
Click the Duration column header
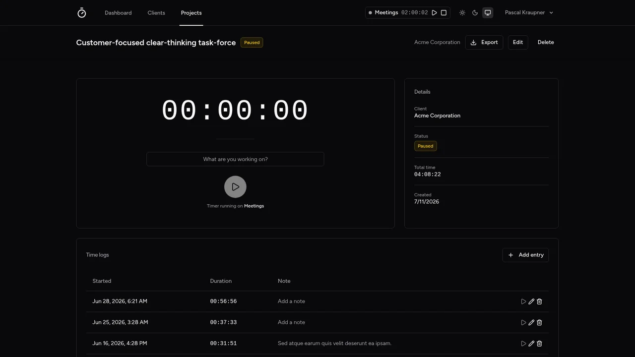[x=221, y=281]
